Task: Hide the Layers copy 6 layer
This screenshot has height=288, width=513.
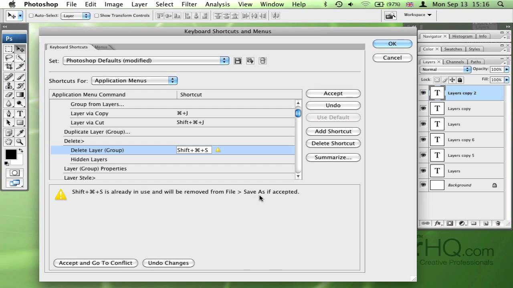Action: [x=423, y=140]
